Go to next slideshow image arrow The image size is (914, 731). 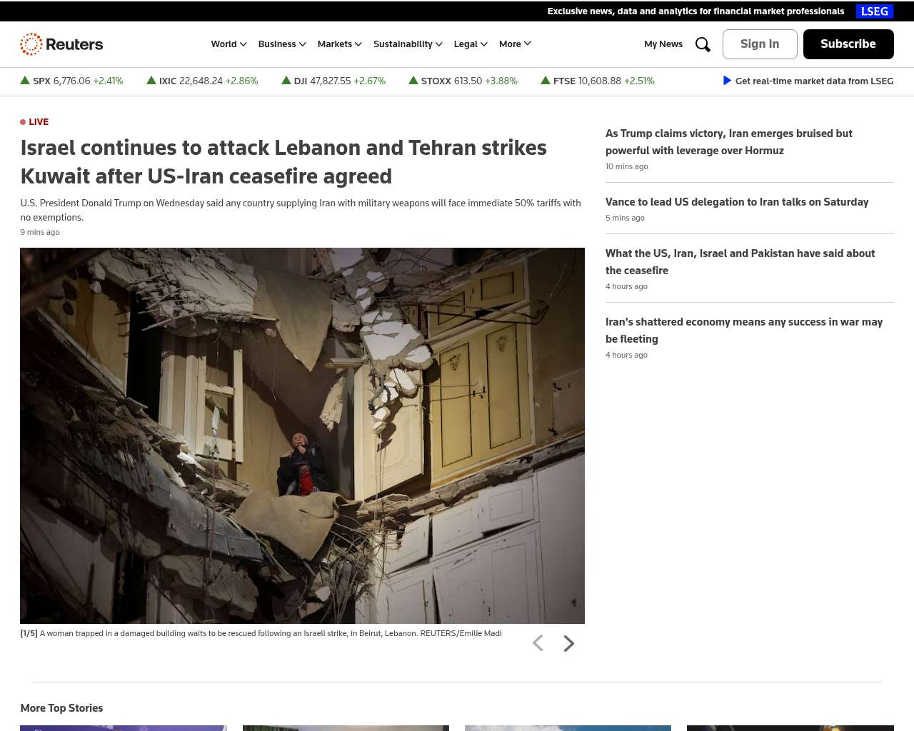point(568,644)
